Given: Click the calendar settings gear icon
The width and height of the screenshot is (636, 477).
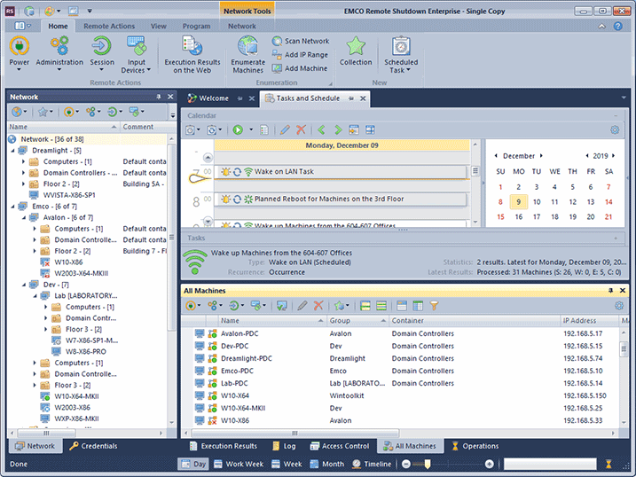Looking at the screenshot, I should pyautogui.click(x=615, y=129).
